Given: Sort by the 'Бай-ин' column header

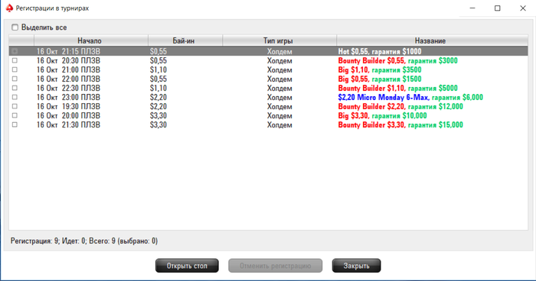Looking at the screenshot, I should tap(185, 40).
